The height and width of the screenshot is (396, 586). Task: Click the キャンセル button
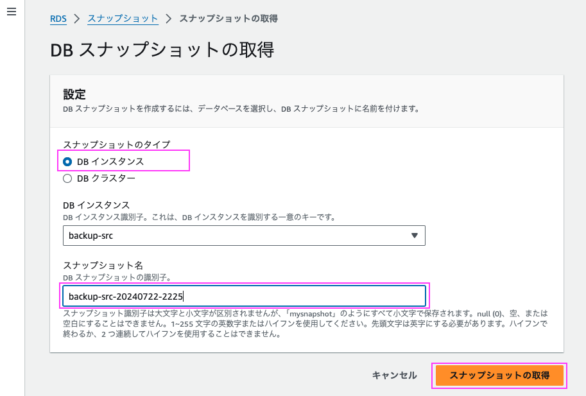tap(394, 375)
